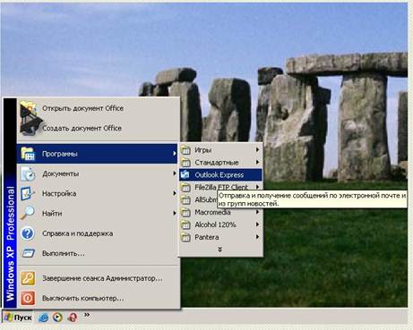Click the red shutdown power icon
This screenshot has height=330, width=413.
(28, 298)
